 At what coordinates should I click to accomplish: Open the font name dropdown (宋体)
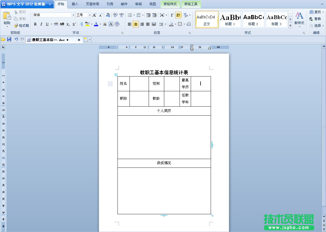coord(73,15)
